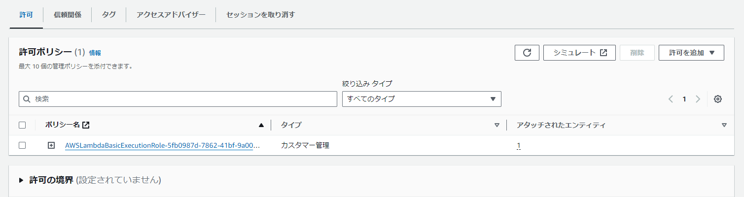Screen dimensions: 744x197
Task: Sort by ポリシー名 ascending arrow
Action: [x=261, y=125]
